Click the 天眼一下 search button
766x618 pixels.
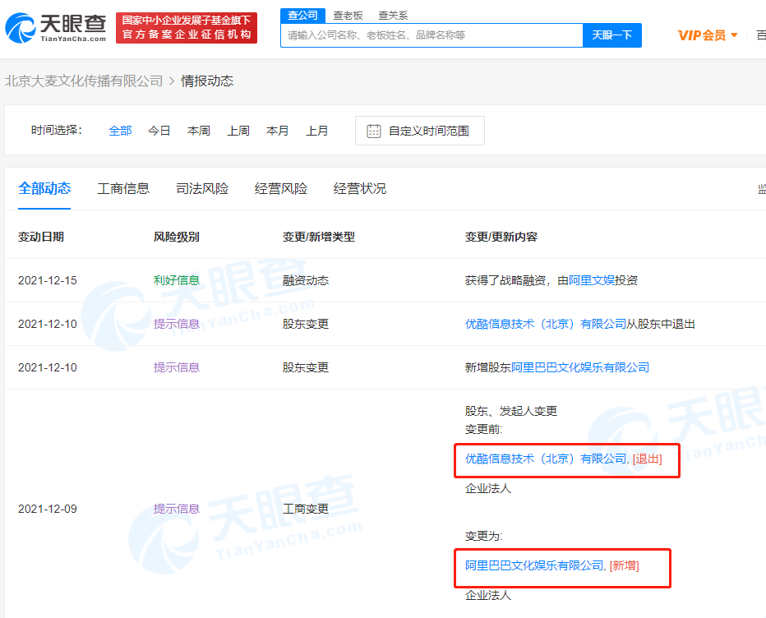(x=612, y=35)
